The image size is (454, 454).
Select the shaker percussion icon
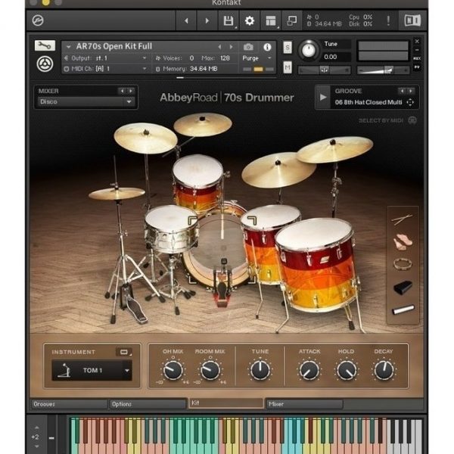click(403, 309)
